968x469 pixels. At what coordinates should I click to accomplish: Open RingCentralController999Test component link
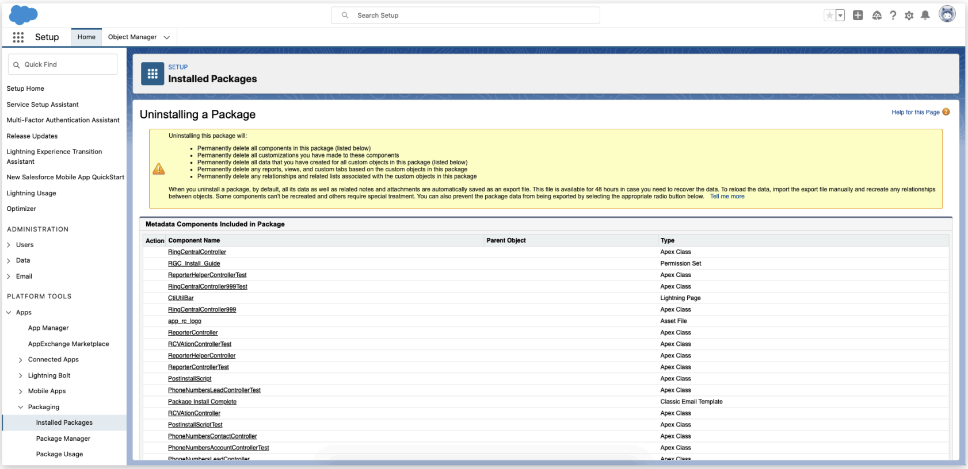click(208, 287)
